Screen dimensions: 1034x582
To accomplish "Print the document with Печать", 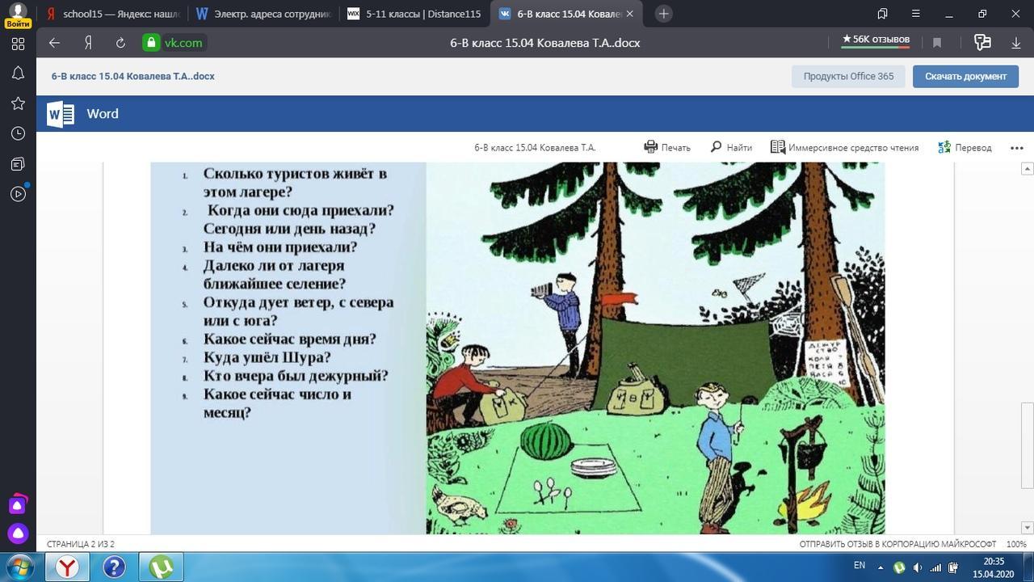I will coord(667,147).
